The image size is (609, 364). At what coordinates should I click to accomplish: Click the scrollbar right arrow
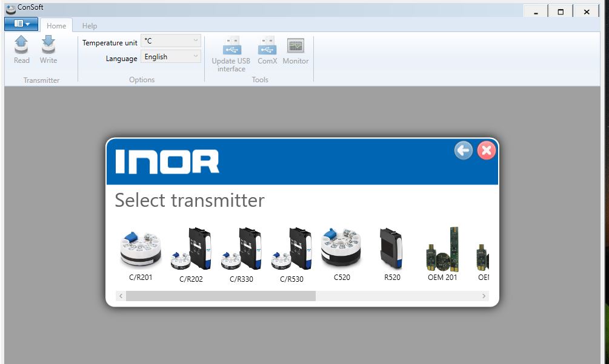point(484,296)
